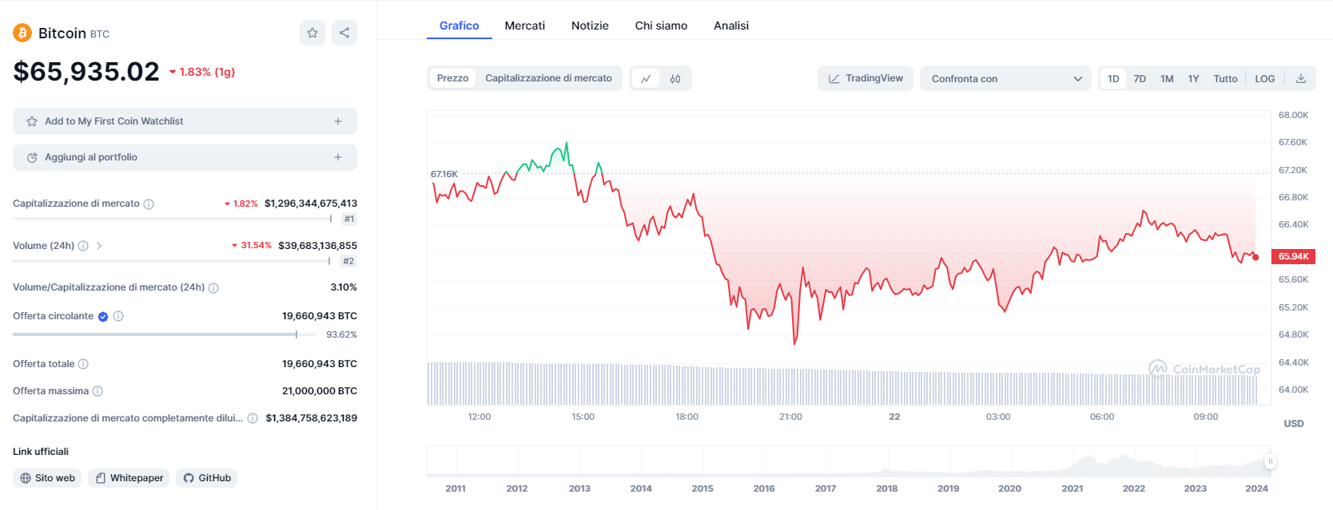The image size is (1333, 510).
Task: Click info icon beside Capitalizzazione di mercato
Action: pos(149,204)
